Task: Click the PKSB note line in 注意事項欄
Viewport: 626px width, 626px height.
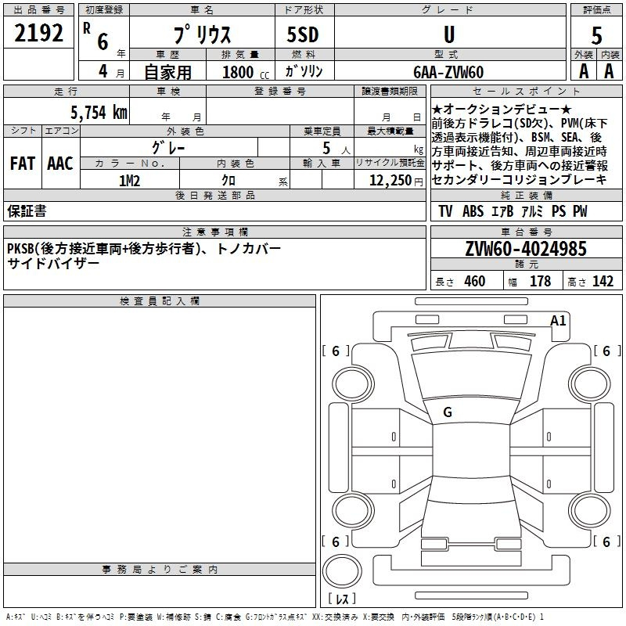Action: point(144,249)
